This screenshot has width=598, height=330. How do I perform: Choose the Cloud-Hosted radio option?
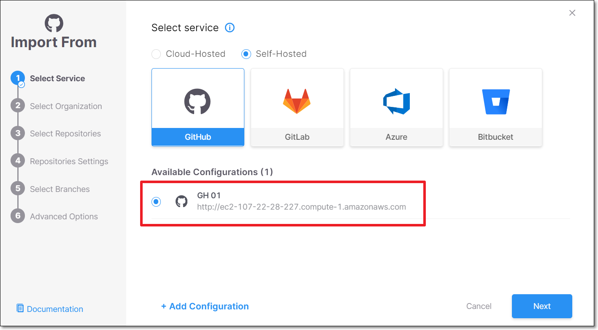click(x=156, y=54)
